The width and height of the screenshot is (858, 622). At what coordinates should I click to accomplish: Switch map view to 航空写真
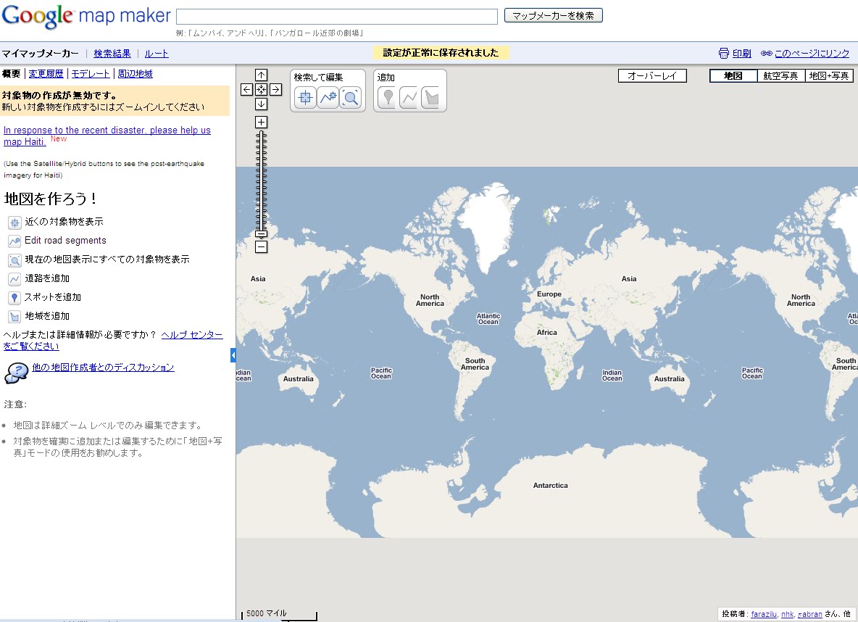click(781, 75)
